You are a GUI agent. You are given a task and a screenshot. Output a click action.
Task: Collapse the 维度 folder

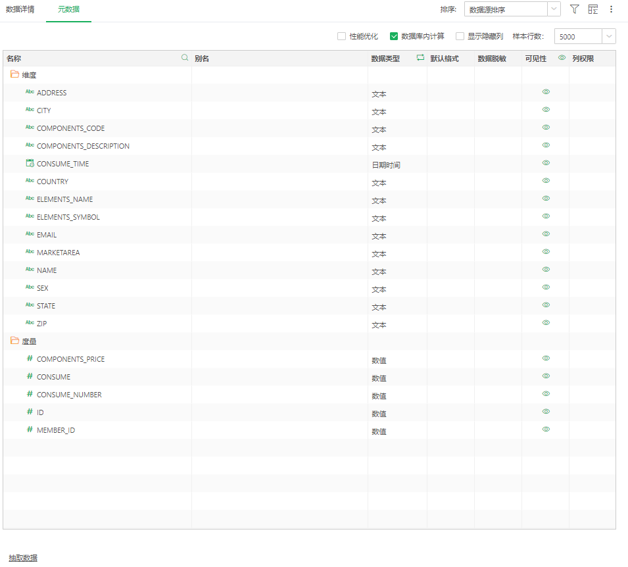pyautogui.click(x=14, y=75)
